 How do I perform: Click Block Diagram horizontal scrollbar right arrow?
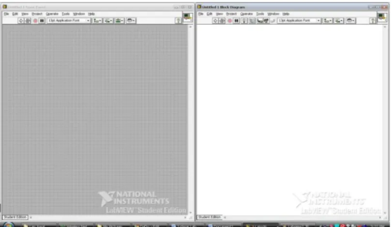point(380,217)
